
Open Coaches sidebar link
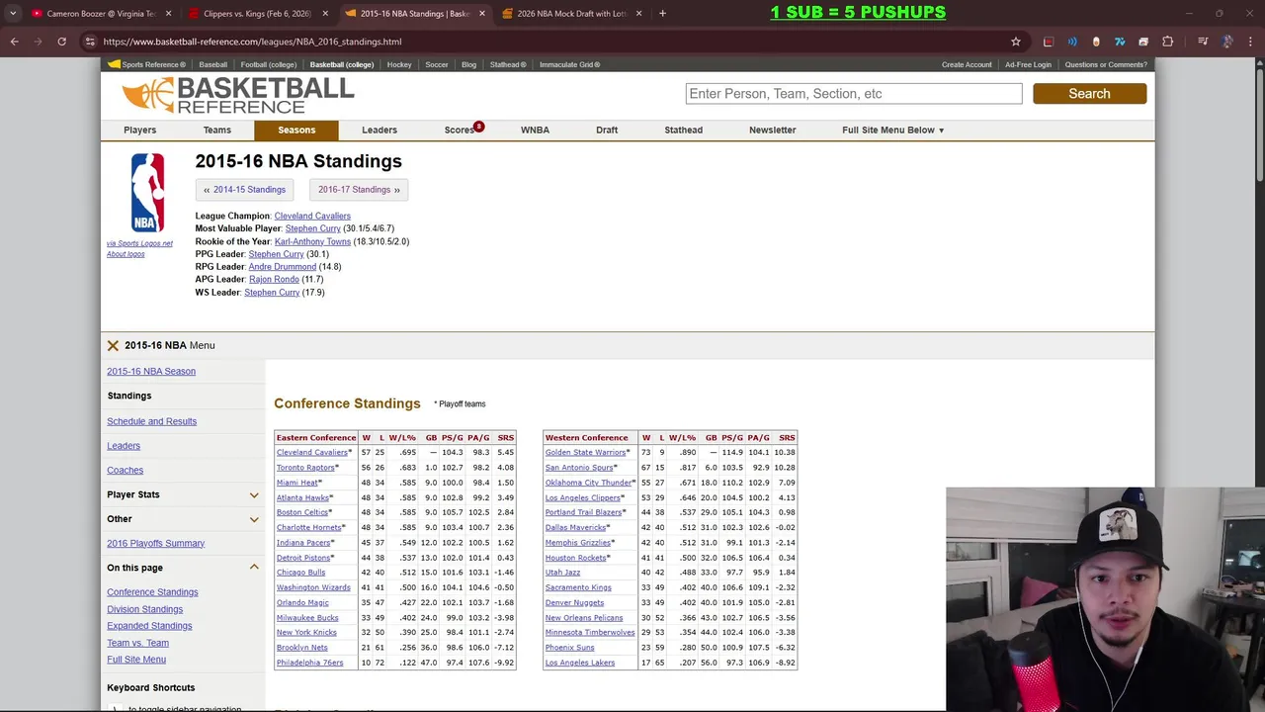pos(126,471)
